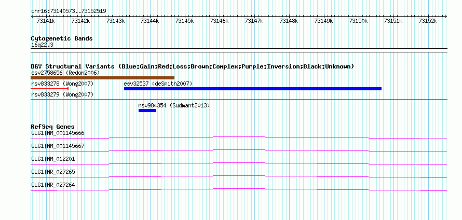Select the esv2758656 (Redon2006) label
Image resolution: width=462 pixels, height=220 pixels.
tap(65, 73)
